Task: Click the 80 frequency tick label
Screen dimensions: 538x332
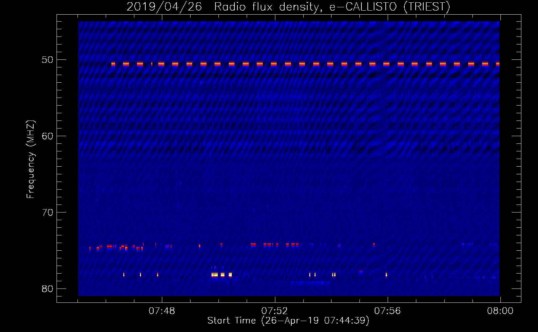Action: tap(48, 289)
